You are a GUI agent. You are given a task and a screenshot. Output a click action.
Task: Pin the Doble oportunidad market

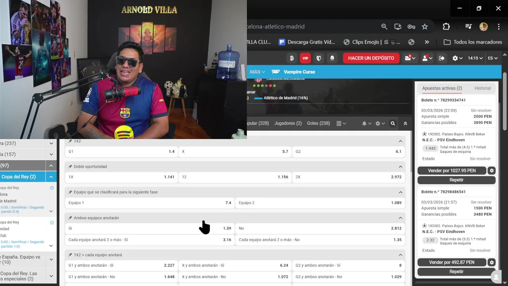70,166
